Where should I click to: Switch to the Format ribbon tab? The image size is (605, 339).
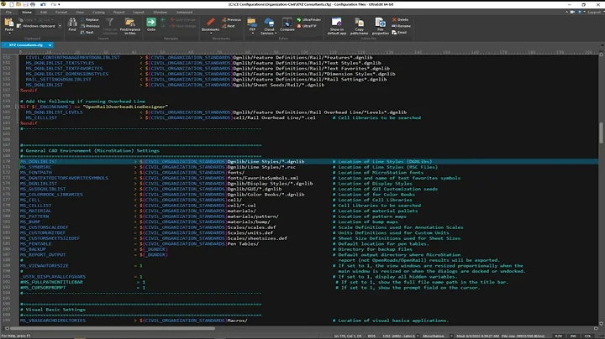pyautogui.click(x=61, y=13)
